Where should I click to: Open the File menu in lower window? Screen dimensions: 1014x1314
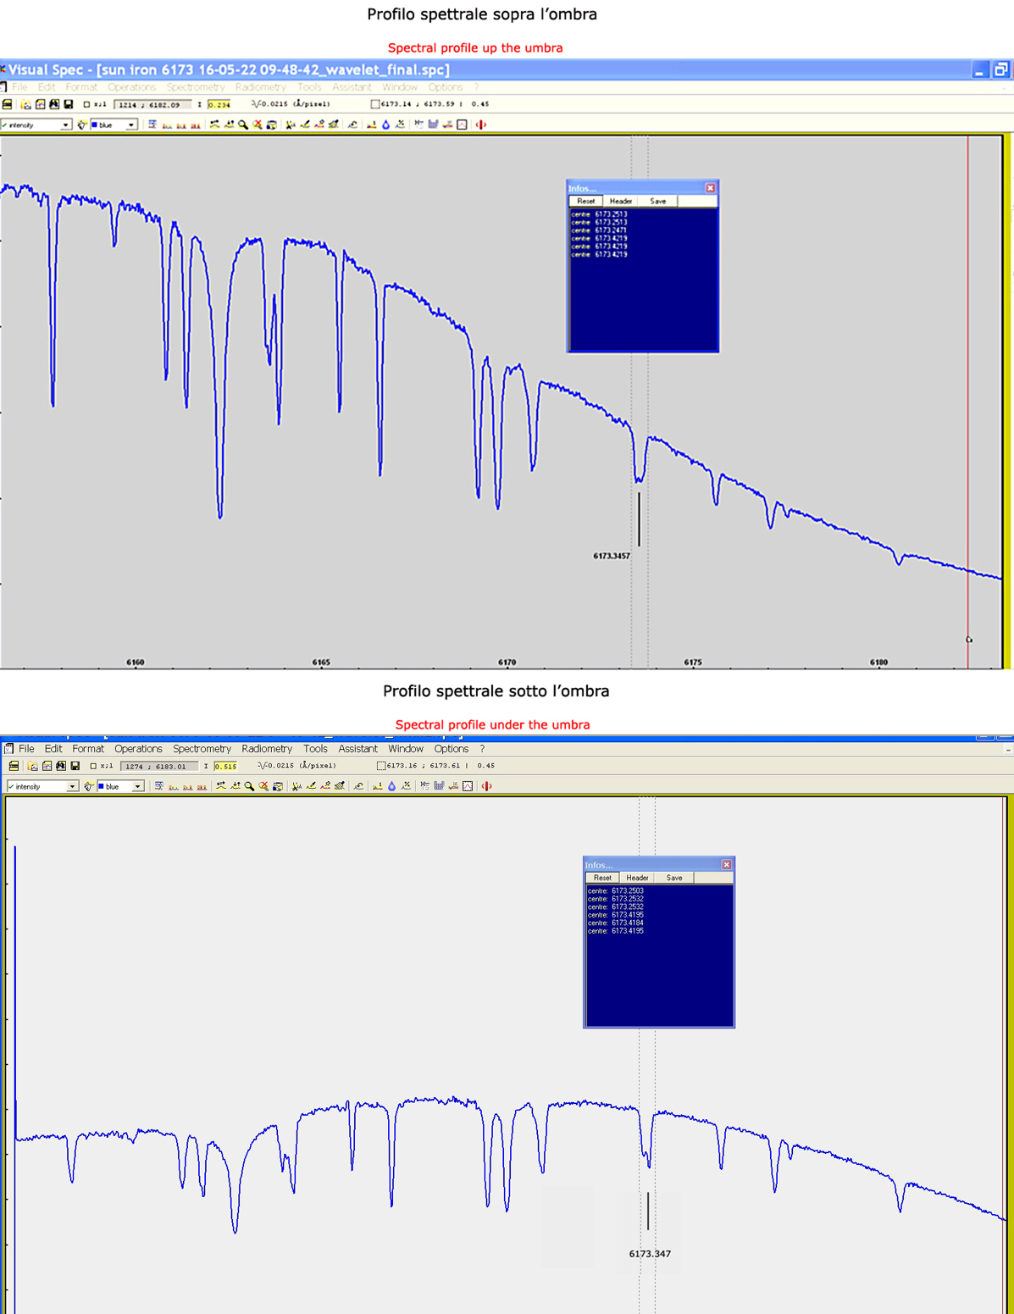coord(27,749)
